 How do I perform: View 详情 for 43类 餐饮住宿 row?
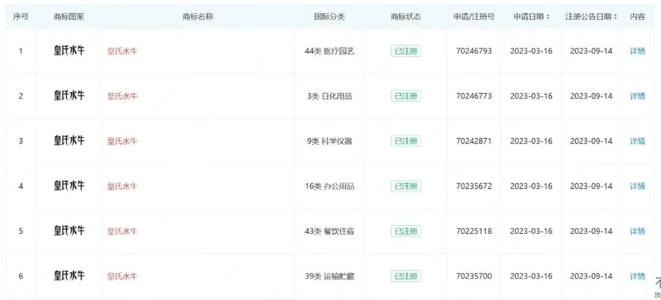637,231
